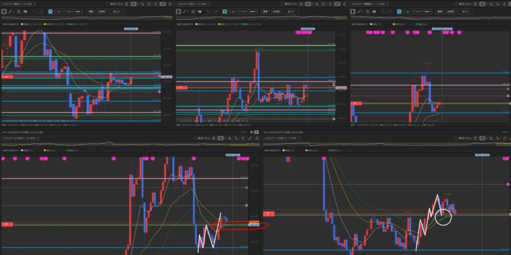Tick the 取引パネル checkbox on the daily chart
This screenshot has height=255, width=511.
point(282,4)
